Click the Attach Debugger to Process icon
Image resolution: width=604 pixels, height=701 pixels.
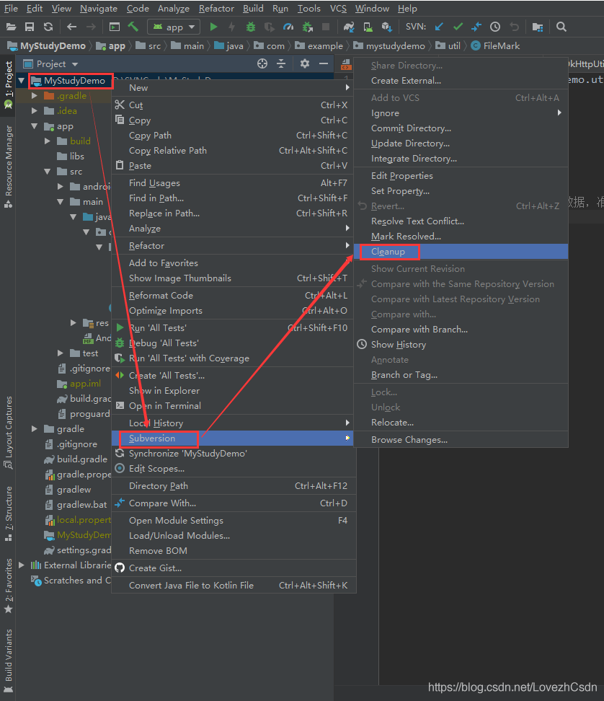[307, 27]
